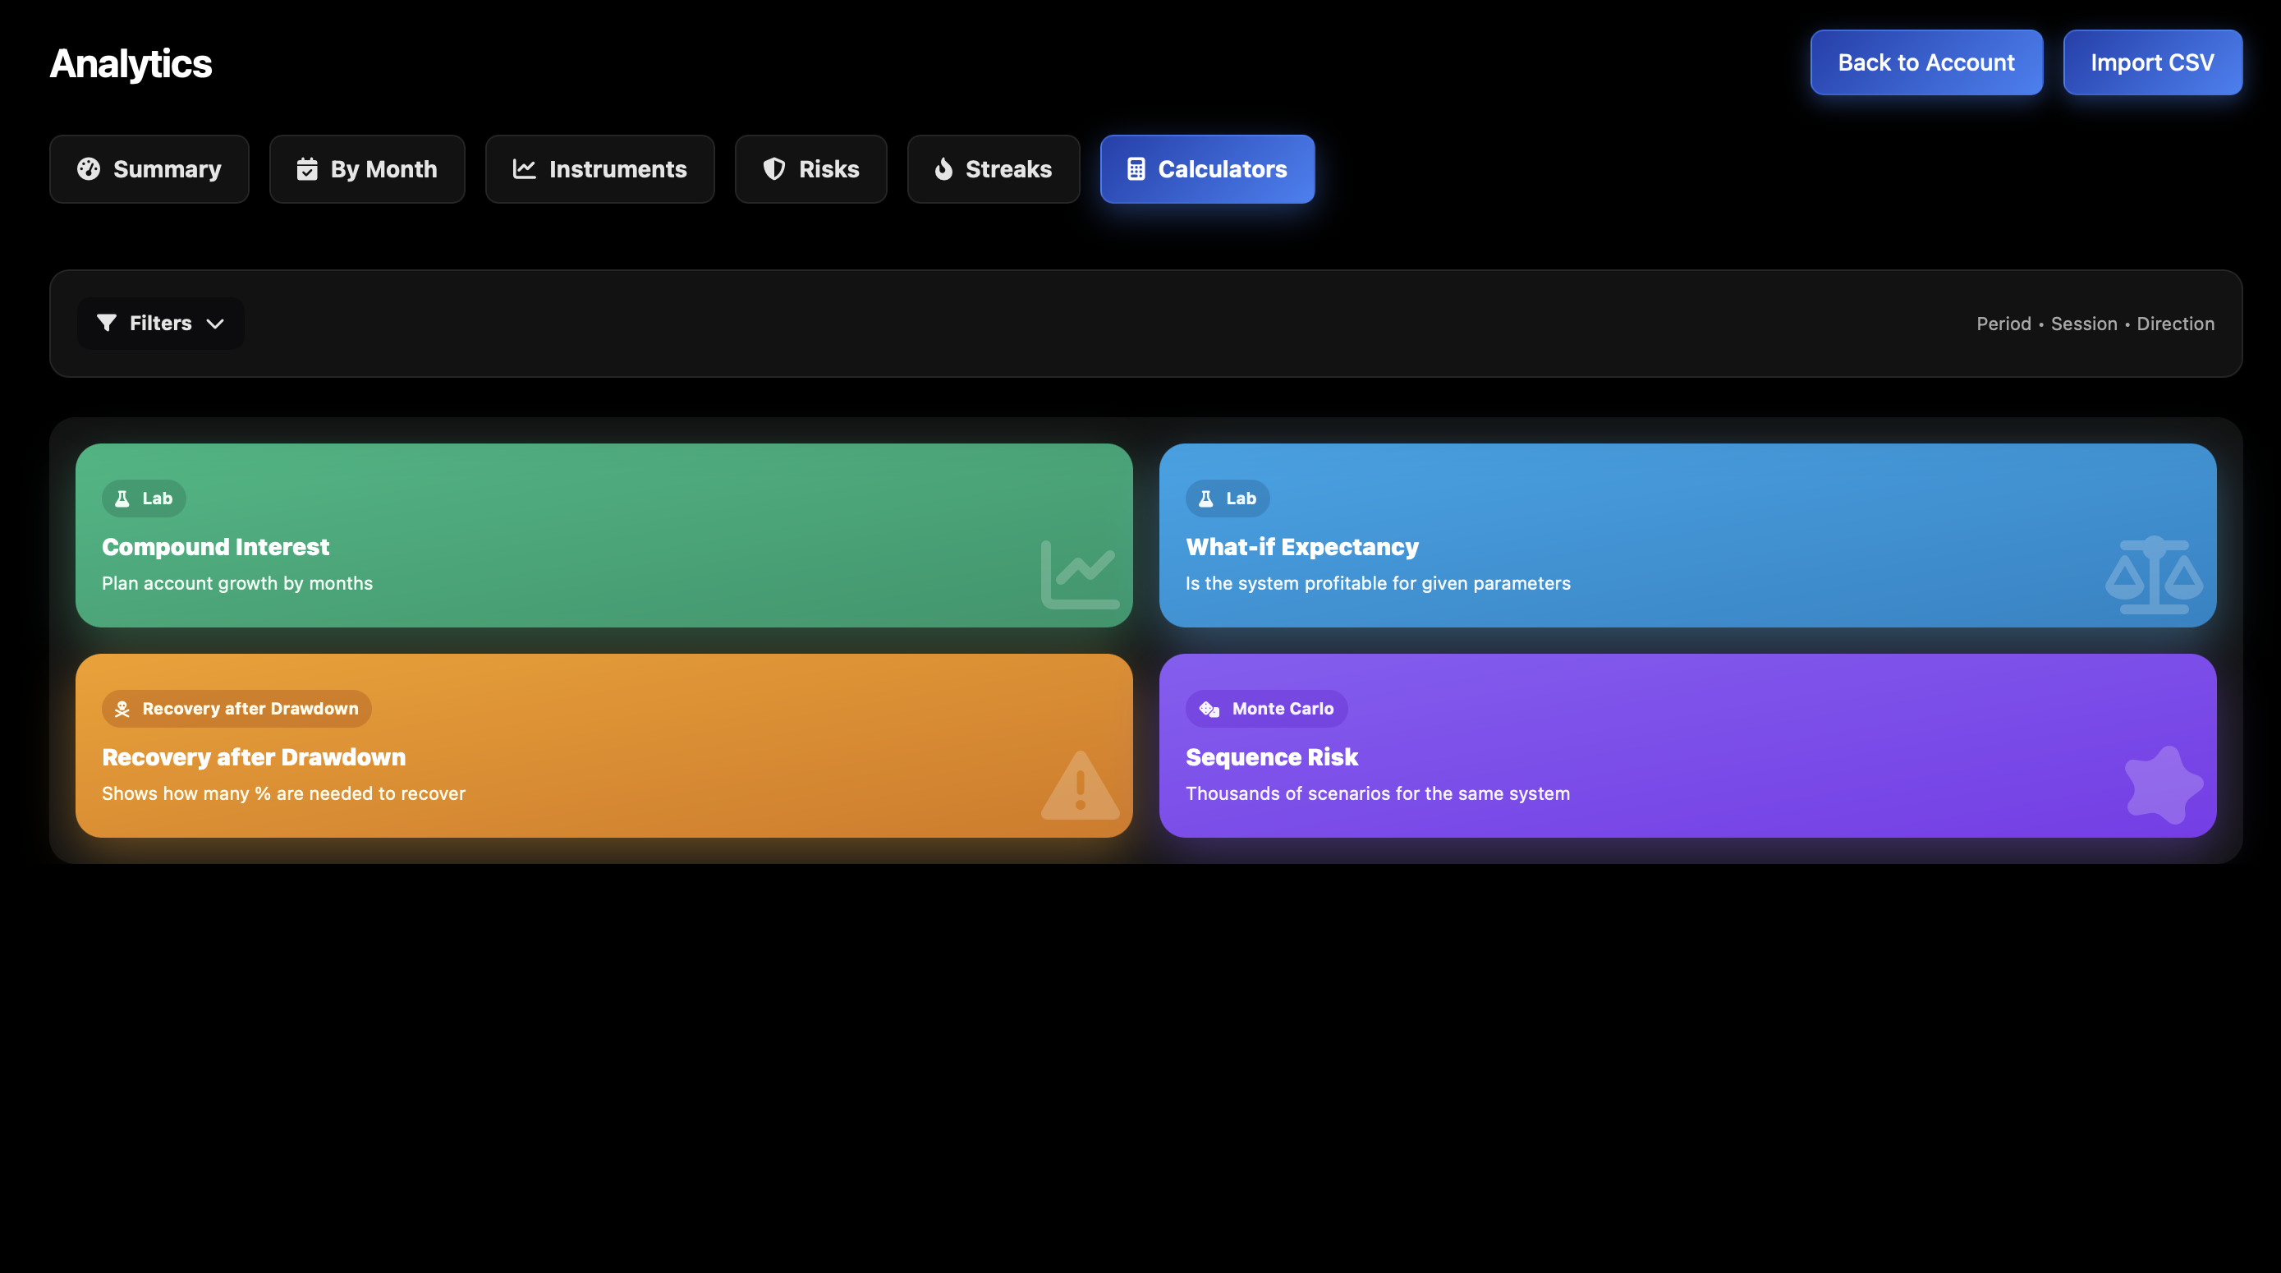The width and height of the screenshot is (2281, 1273).
Task: Click the flask icon in Compound Interest badge
Action: click(122, 499)
